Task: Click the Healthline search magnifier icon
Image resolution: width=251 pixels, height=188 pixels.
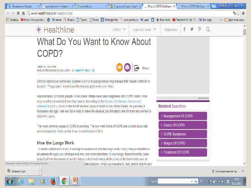Action: (x=208, y=29)
